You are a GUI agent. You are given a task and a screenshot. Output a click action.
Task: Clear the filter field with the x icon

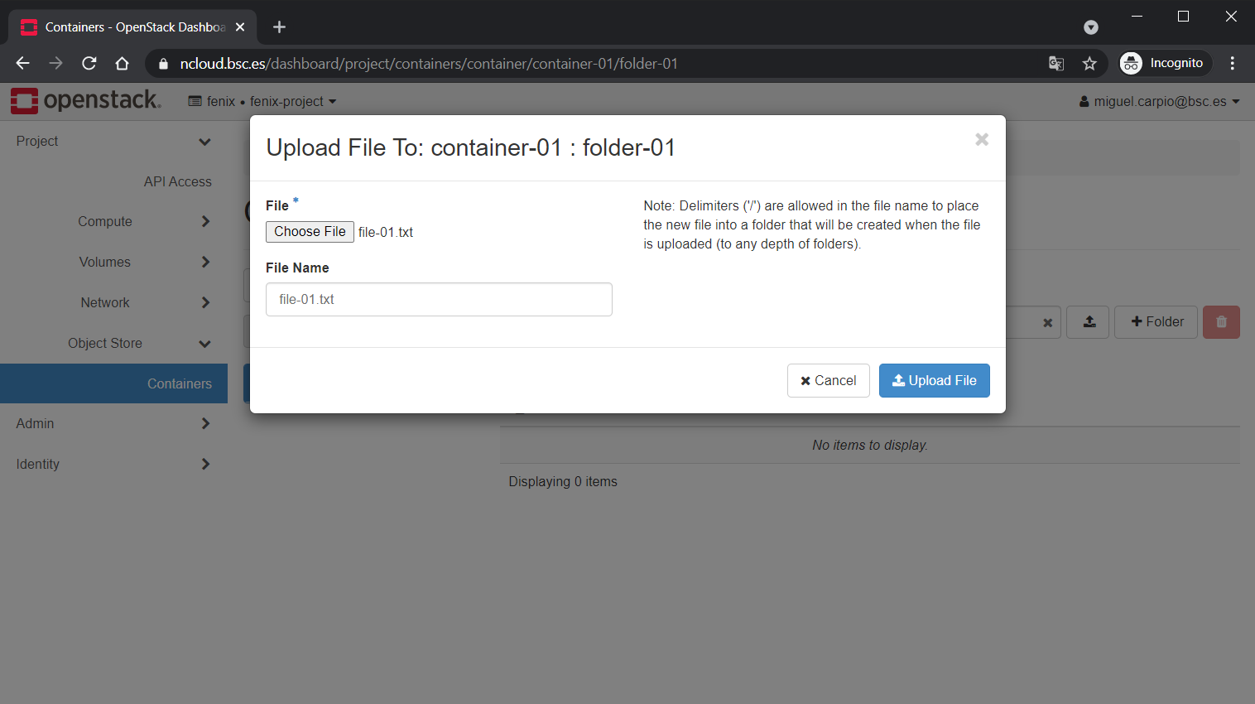pyautogui.click(x=1047, y=323)
